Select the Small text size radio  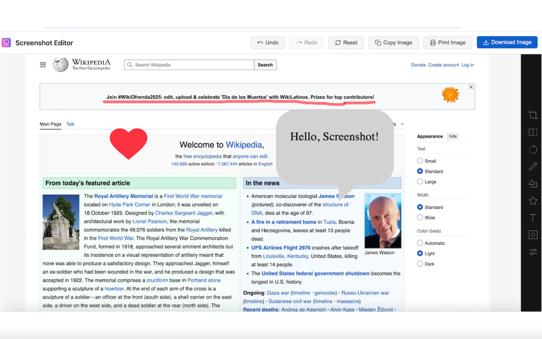[420, 161]
